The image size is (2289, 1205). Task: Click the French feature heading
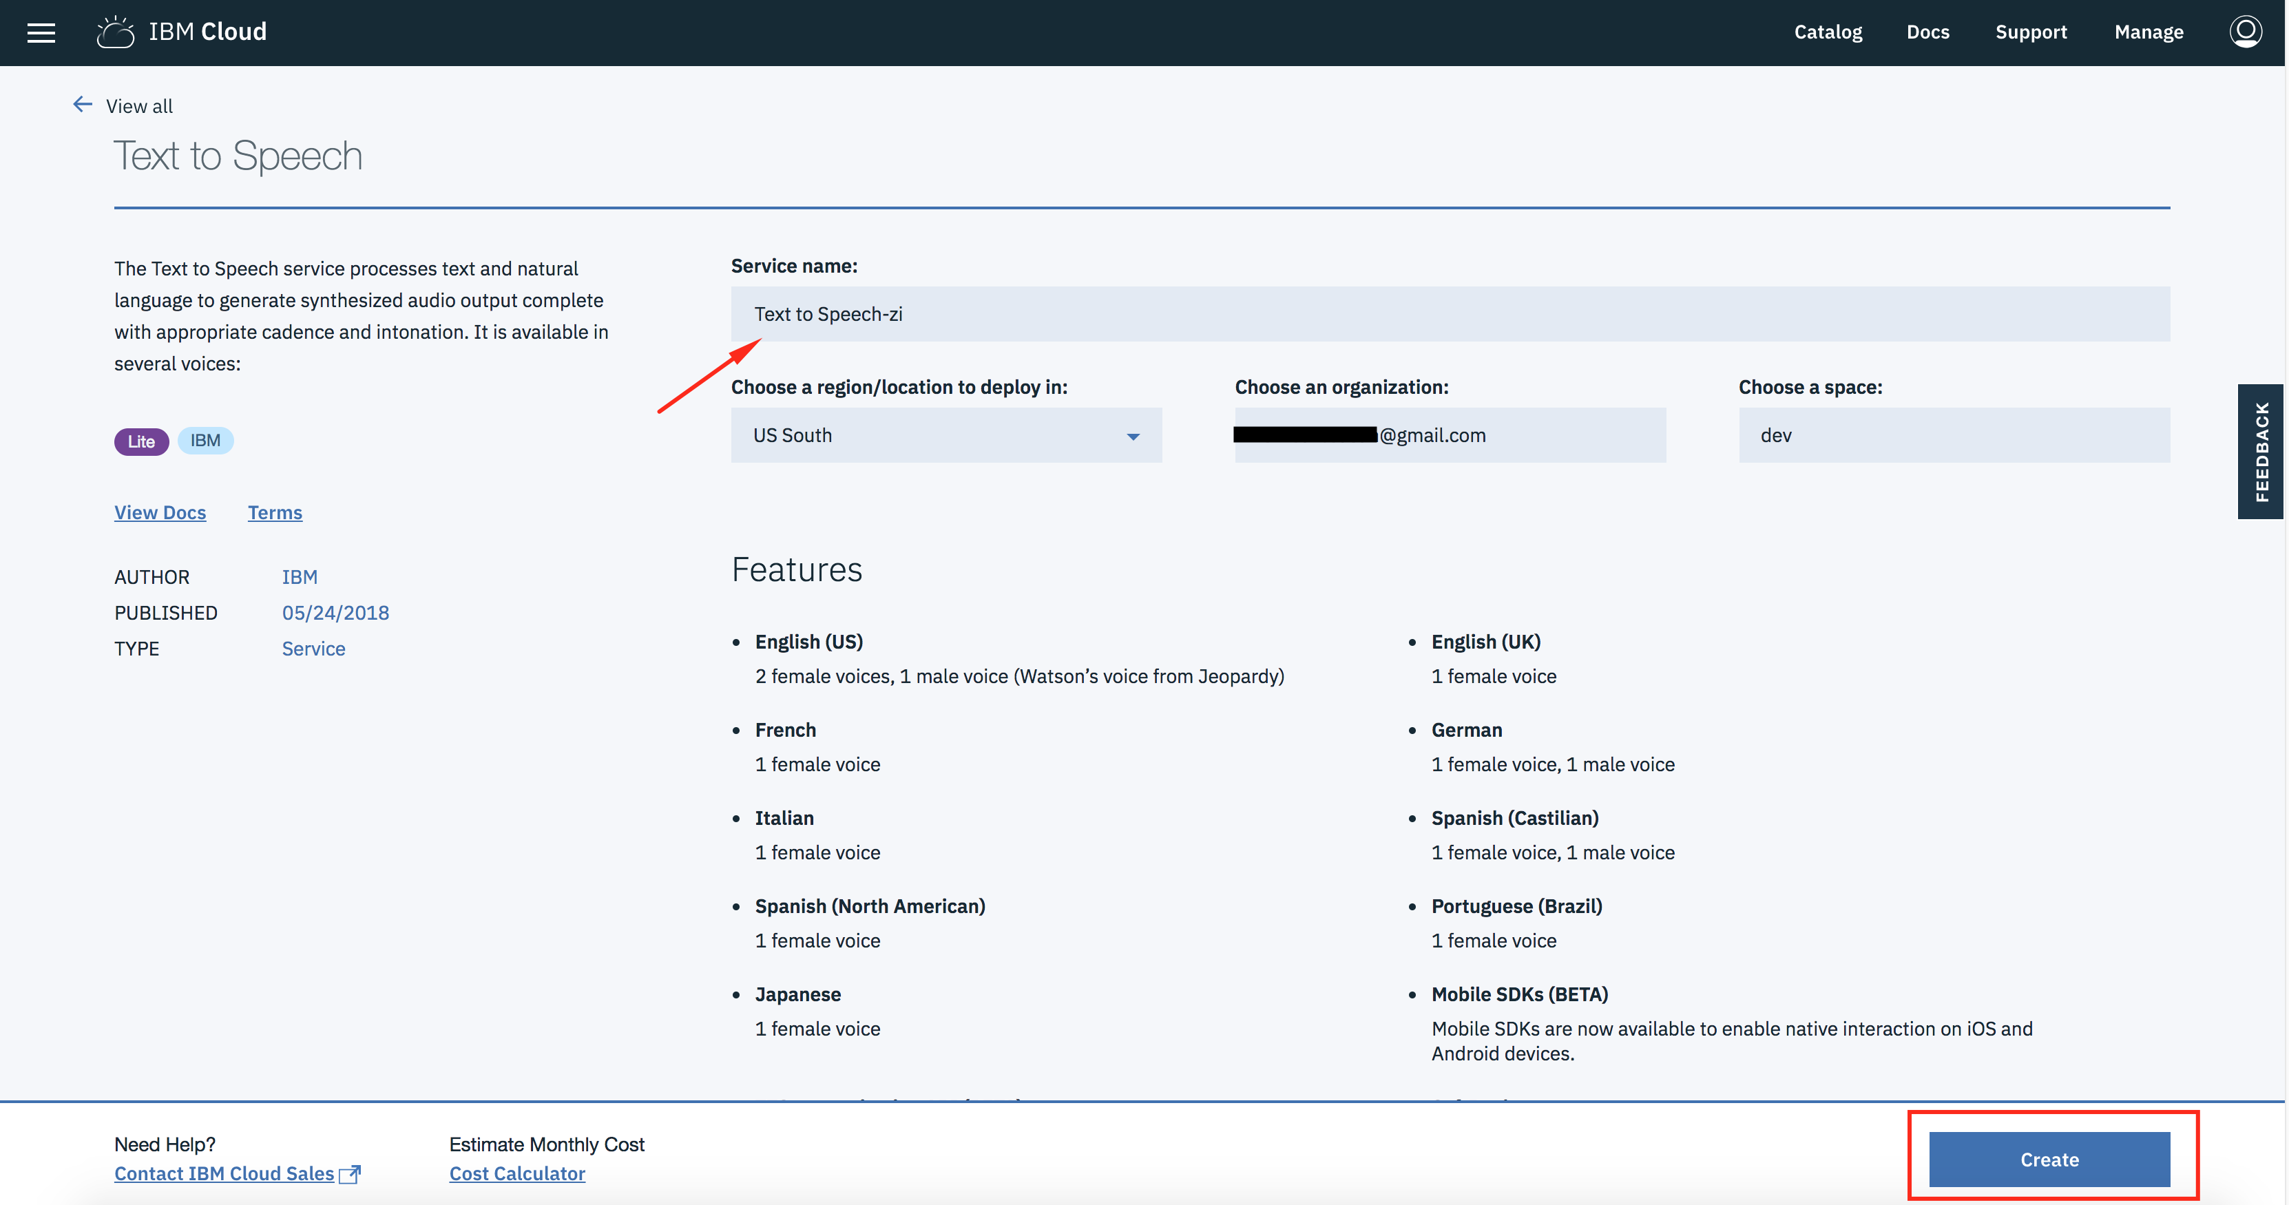786,731
